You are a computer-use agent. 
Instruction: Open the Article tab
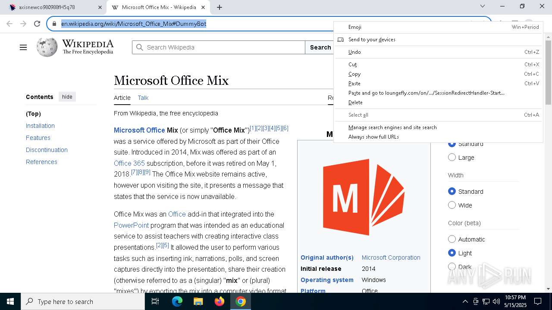tap(122, 98)
